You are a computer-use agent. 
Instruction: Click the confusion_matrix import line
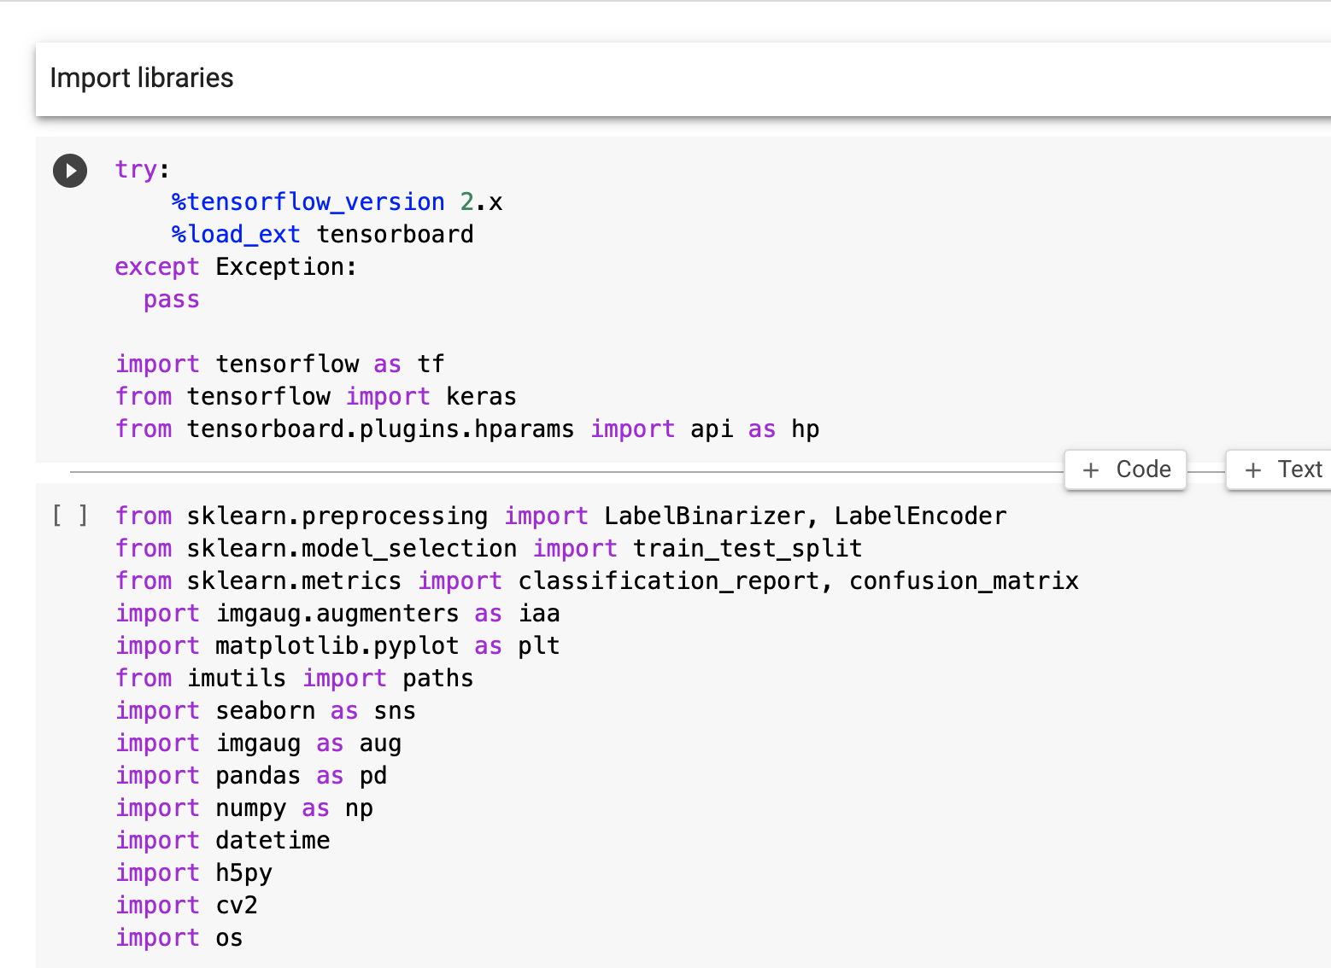[x=597, y=580]
